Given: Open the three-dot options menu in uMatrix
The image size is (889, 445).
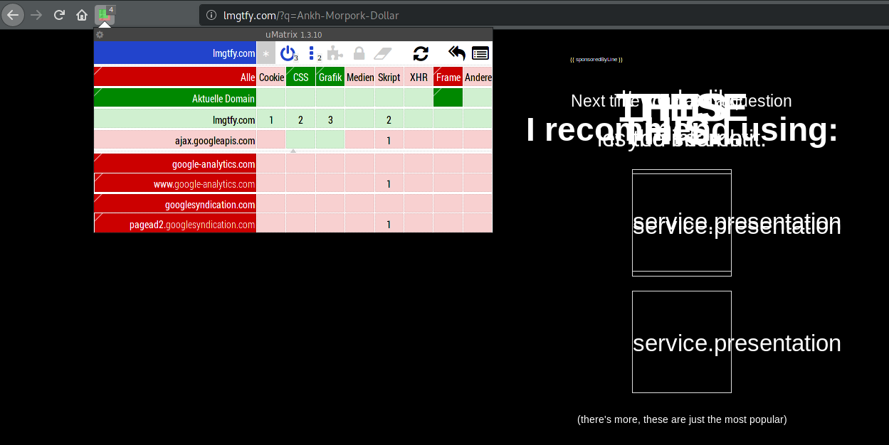Looking at the screenshot, I should (x=313, y=53).
